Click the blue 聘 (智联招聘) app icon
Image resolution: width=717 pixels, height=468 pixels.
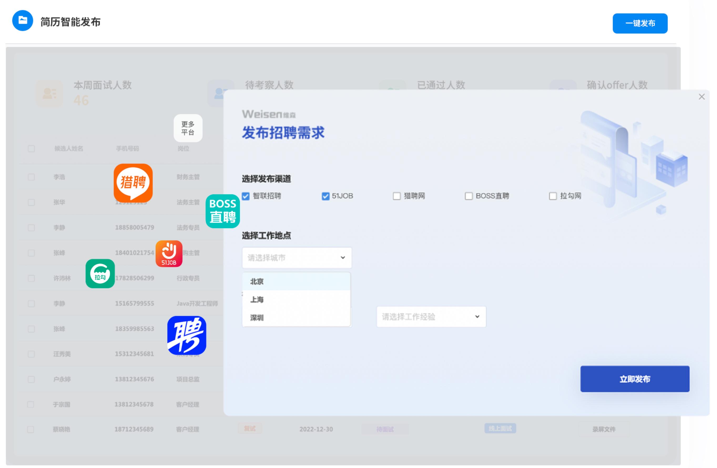pos(186,335)
